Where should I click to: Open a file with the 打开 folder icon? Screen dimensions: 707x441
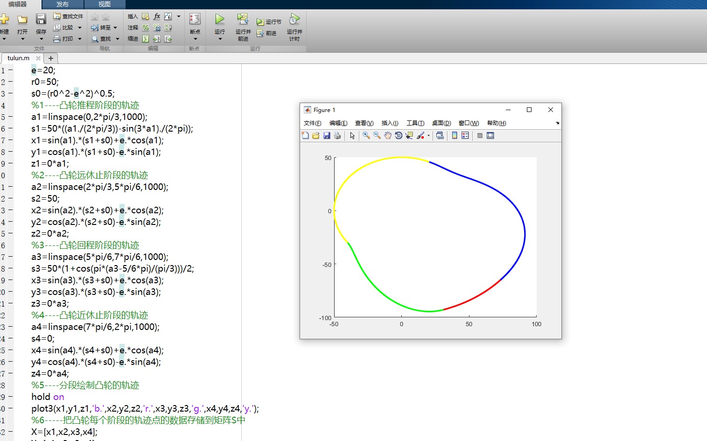(22, 19)
